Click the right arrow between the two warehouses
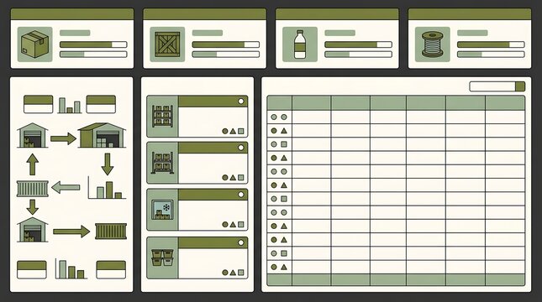 pyautogui.click(x=63, y=138)
